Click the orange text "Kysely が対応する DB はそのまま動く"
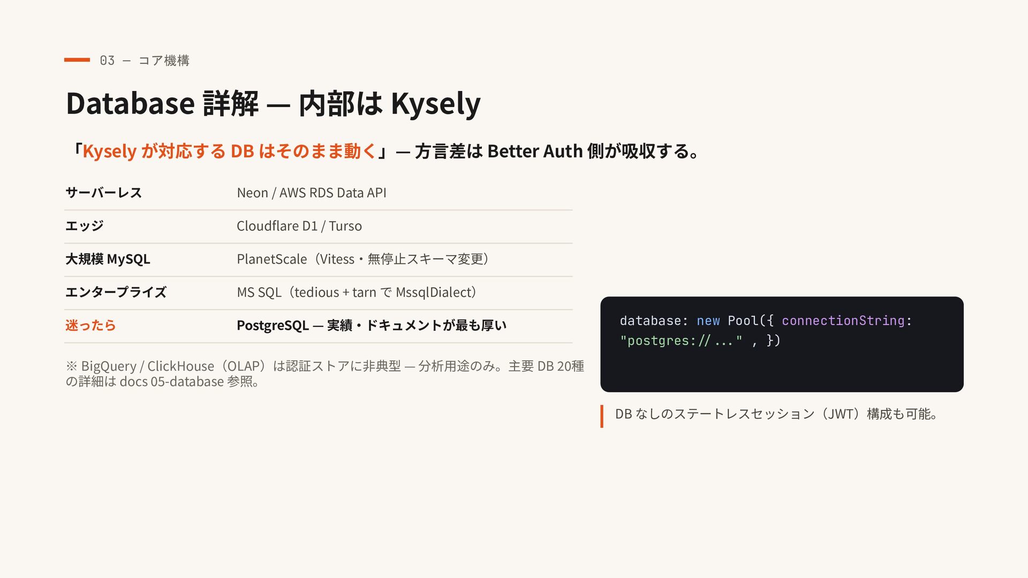This screenshot has height=578, width=1028. (230, 151)
